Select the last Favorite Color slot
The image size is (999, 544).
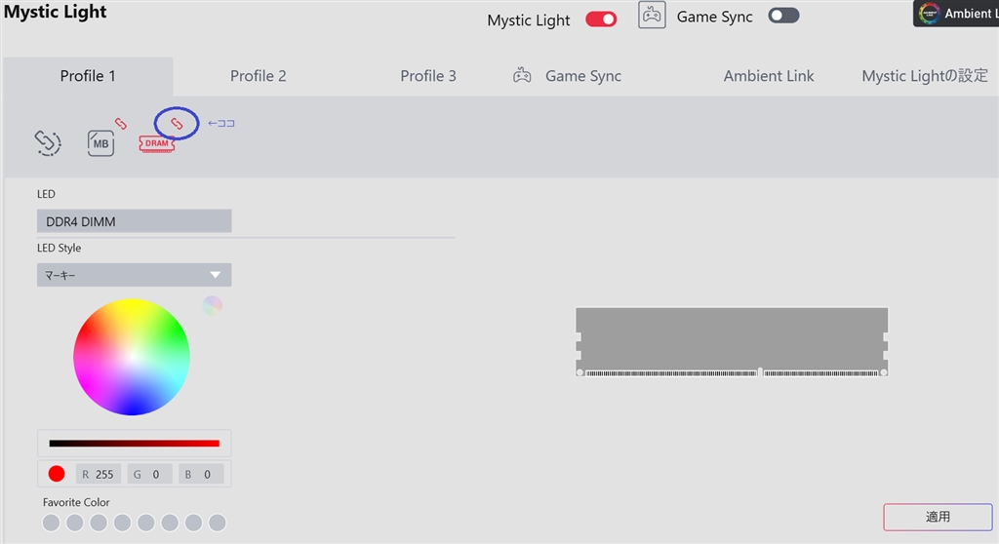pyautogui.click(x=218, y=523)
